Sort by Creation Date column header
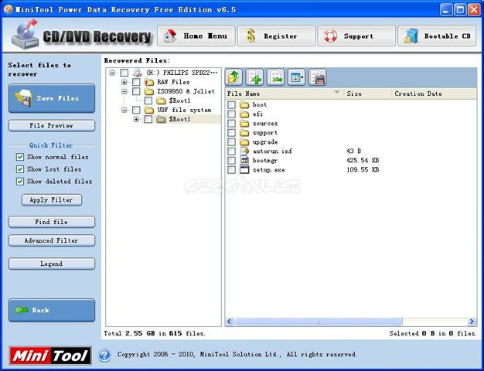This screenshot has height=371, width=484. pos(435,94)
